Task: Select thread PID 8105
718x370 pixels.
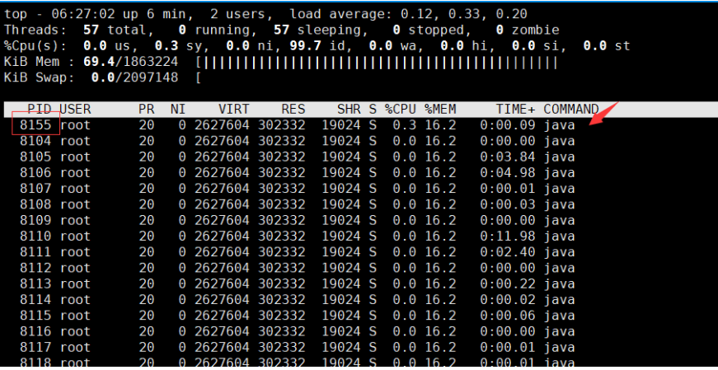Action: pos(35,157)
